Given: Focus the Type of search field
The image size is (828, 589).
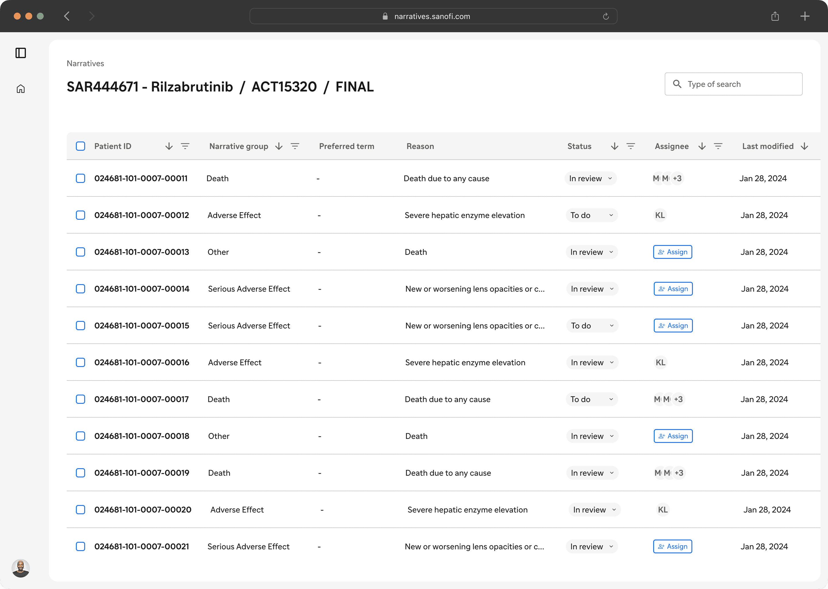Looking at the screenshot, I should (739, 84).
